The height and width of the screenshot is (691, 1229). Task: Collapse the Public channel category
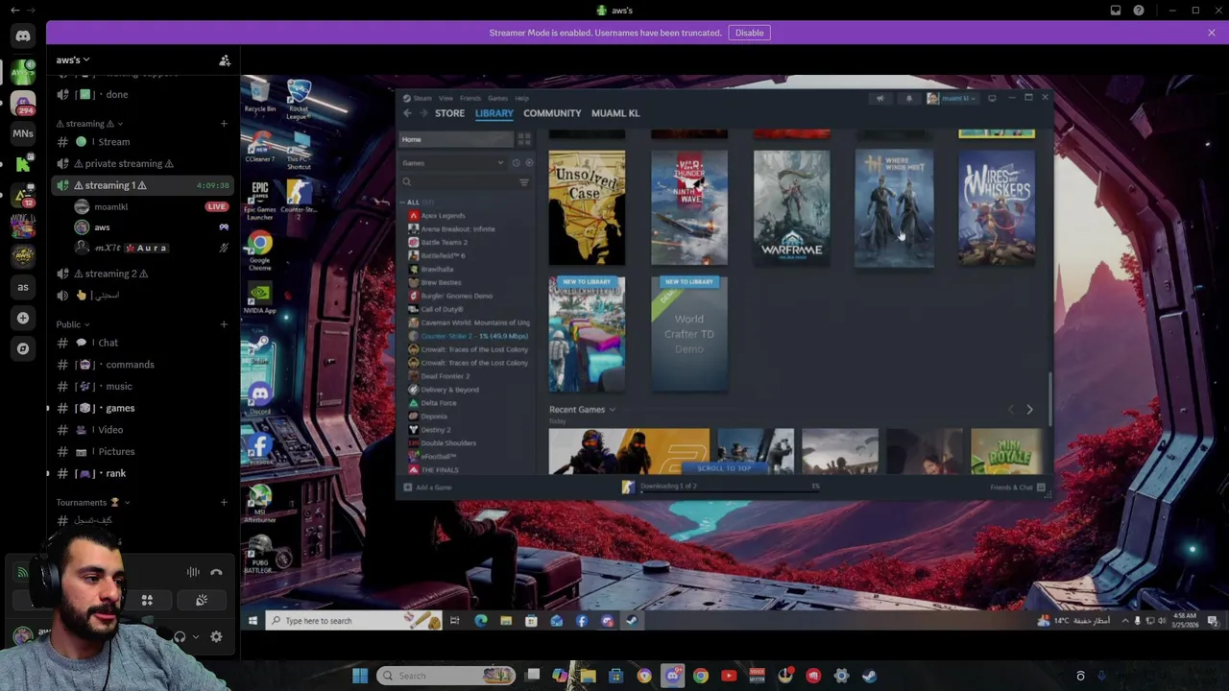click(72, 324)
